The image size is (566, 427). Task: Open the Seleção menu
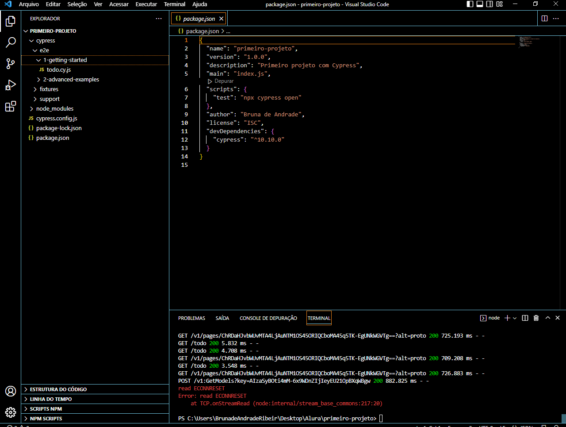pos(77,4)
